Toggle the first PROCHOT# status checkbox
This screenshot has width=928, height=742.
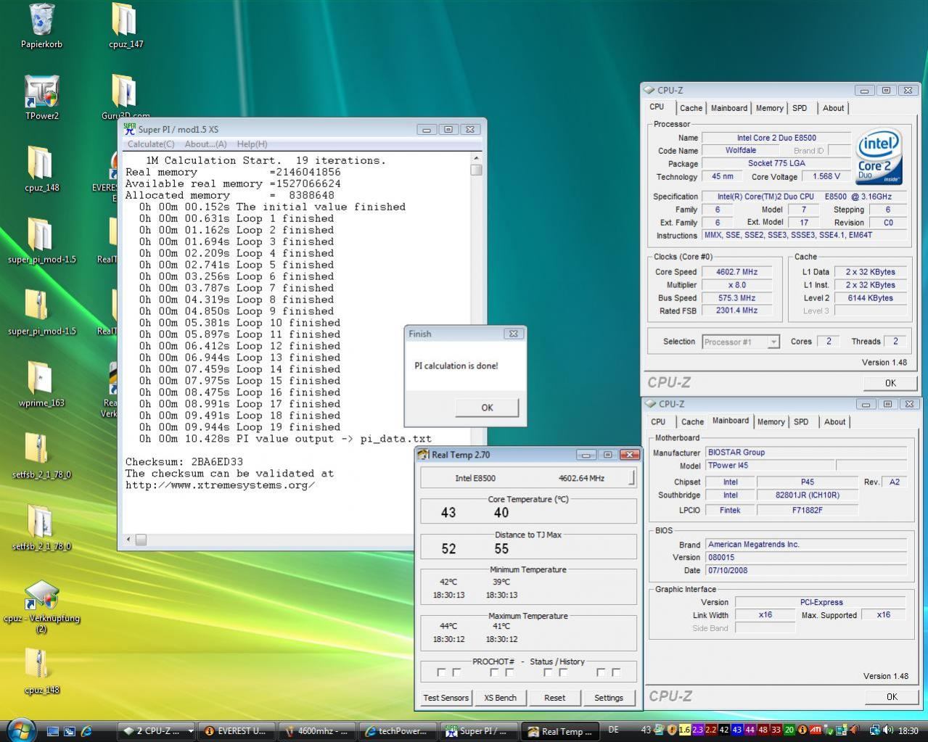[x=440, y=672]
